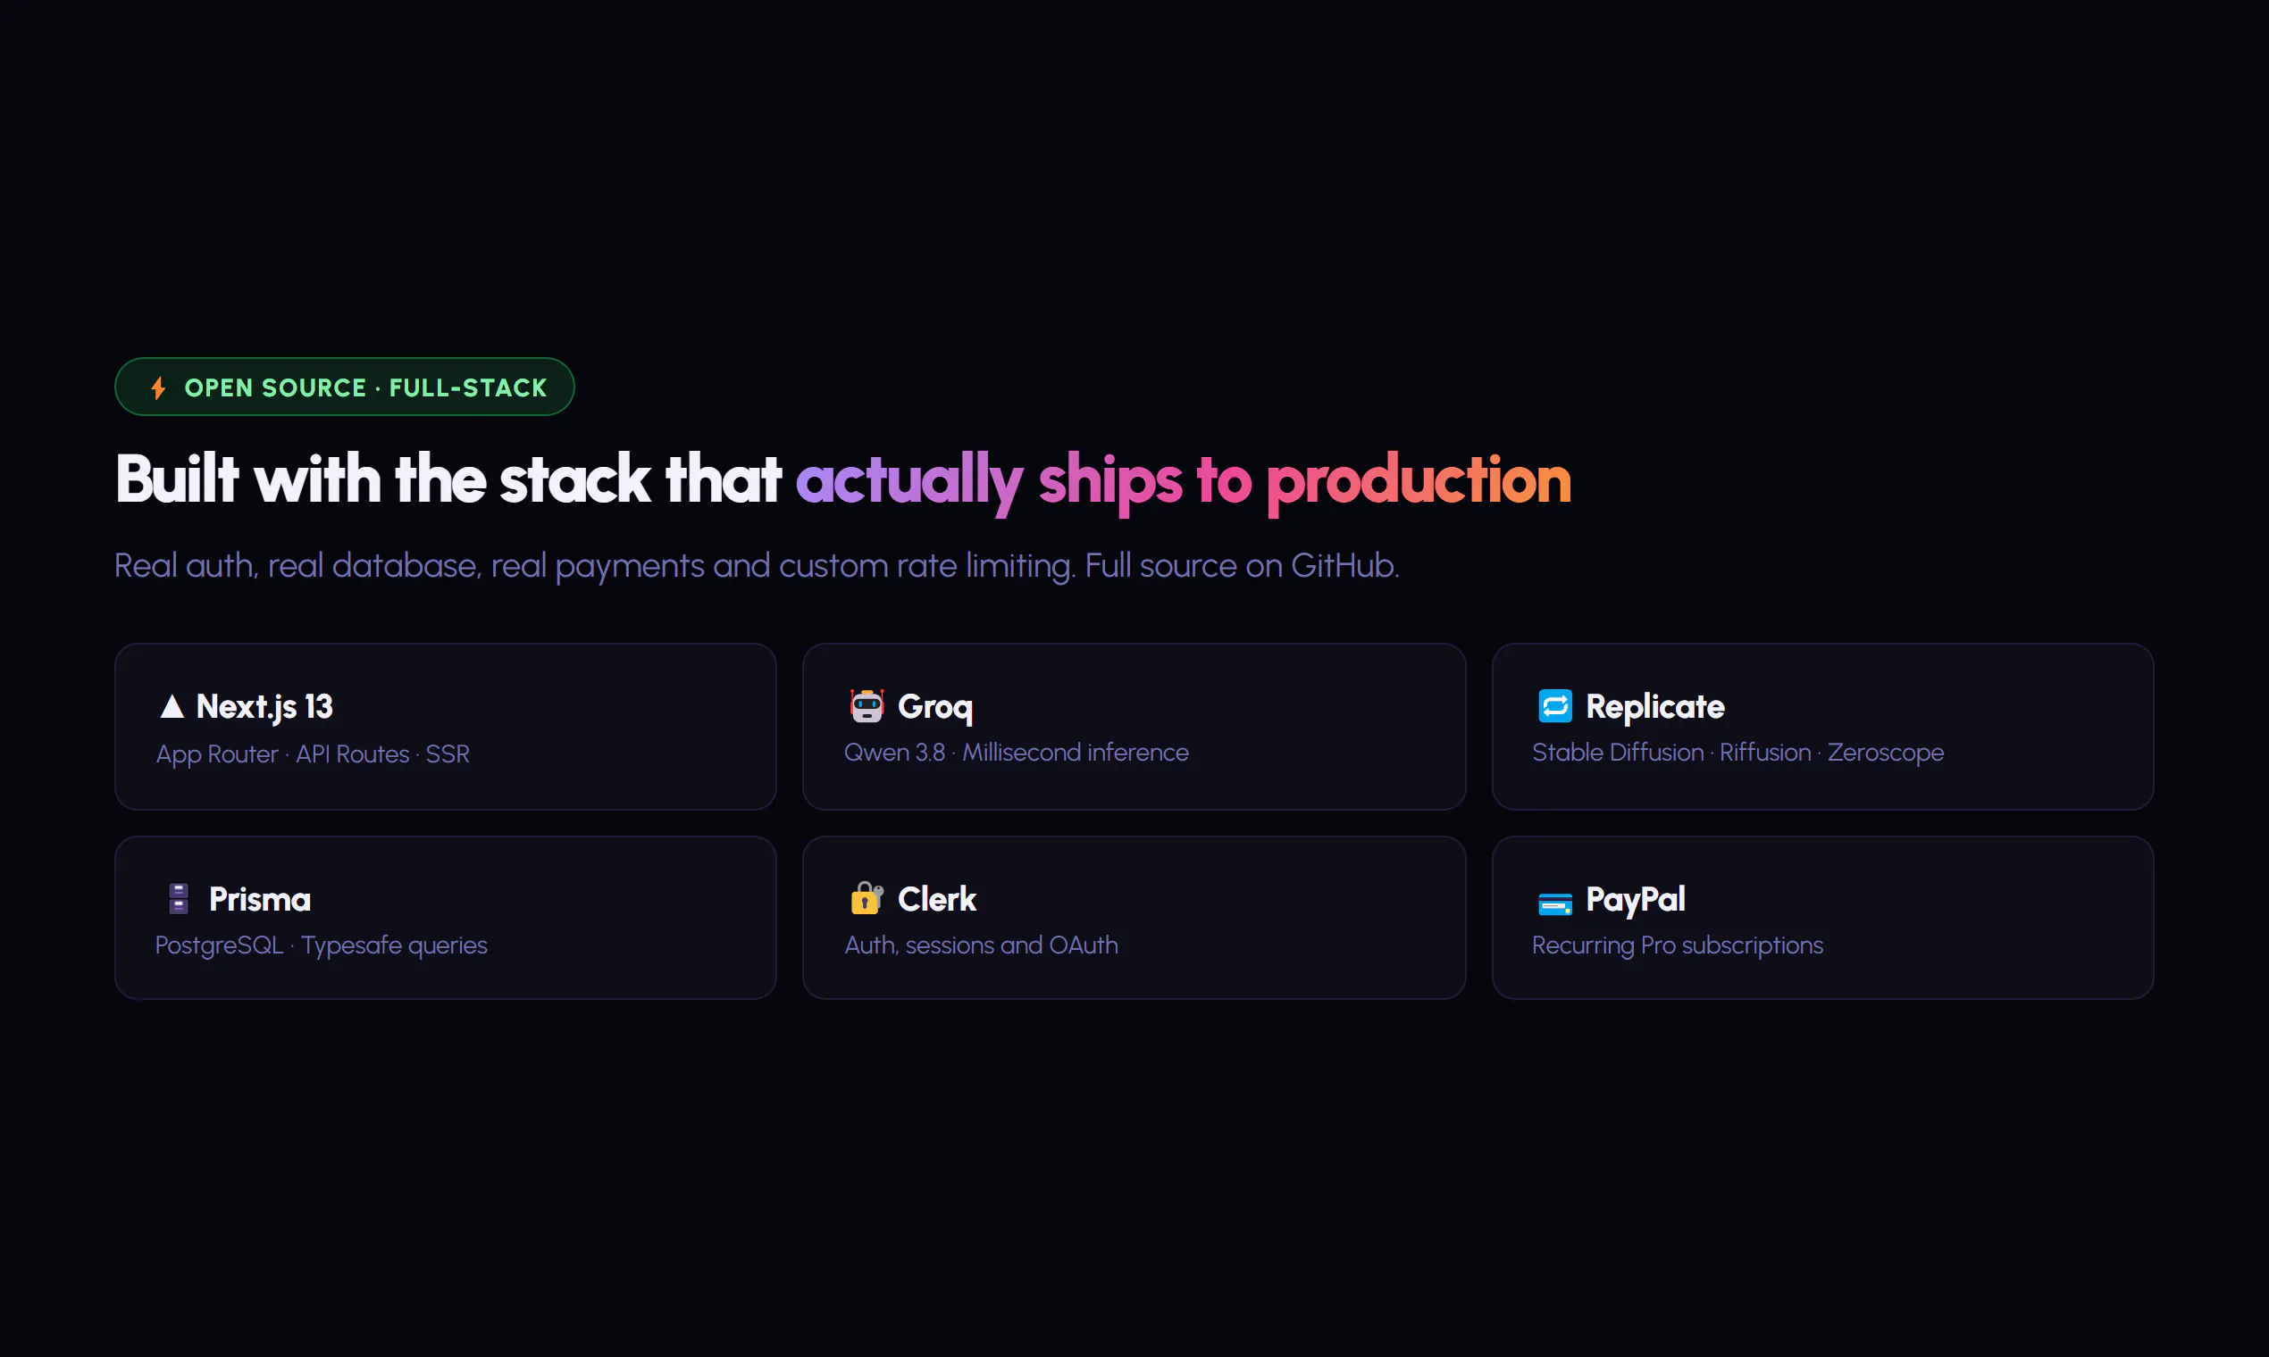This screenshot has width=2269, height=1357.
Task: Open the Clerk card heading
Action: [937, 899]
